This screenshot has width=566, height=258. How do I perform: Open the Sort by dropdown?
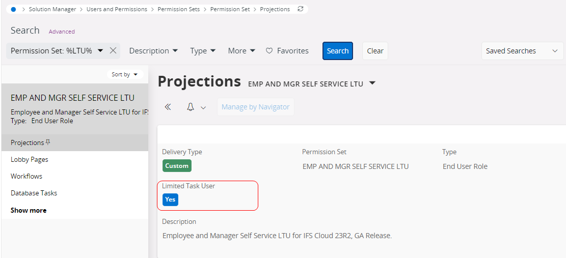125,74
